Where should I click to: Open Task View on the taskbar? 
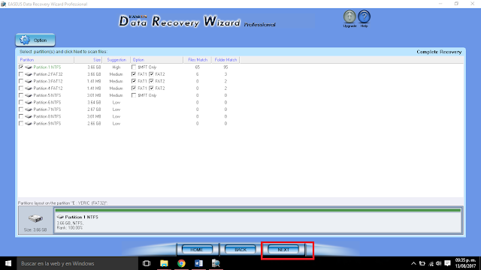[147, 263]
